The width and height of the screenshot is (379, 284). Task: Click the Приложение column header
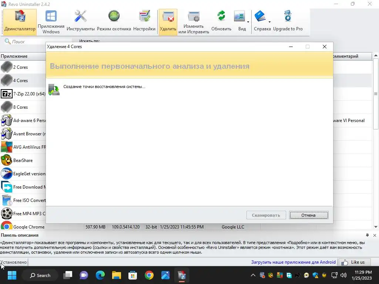click(23, 56)
